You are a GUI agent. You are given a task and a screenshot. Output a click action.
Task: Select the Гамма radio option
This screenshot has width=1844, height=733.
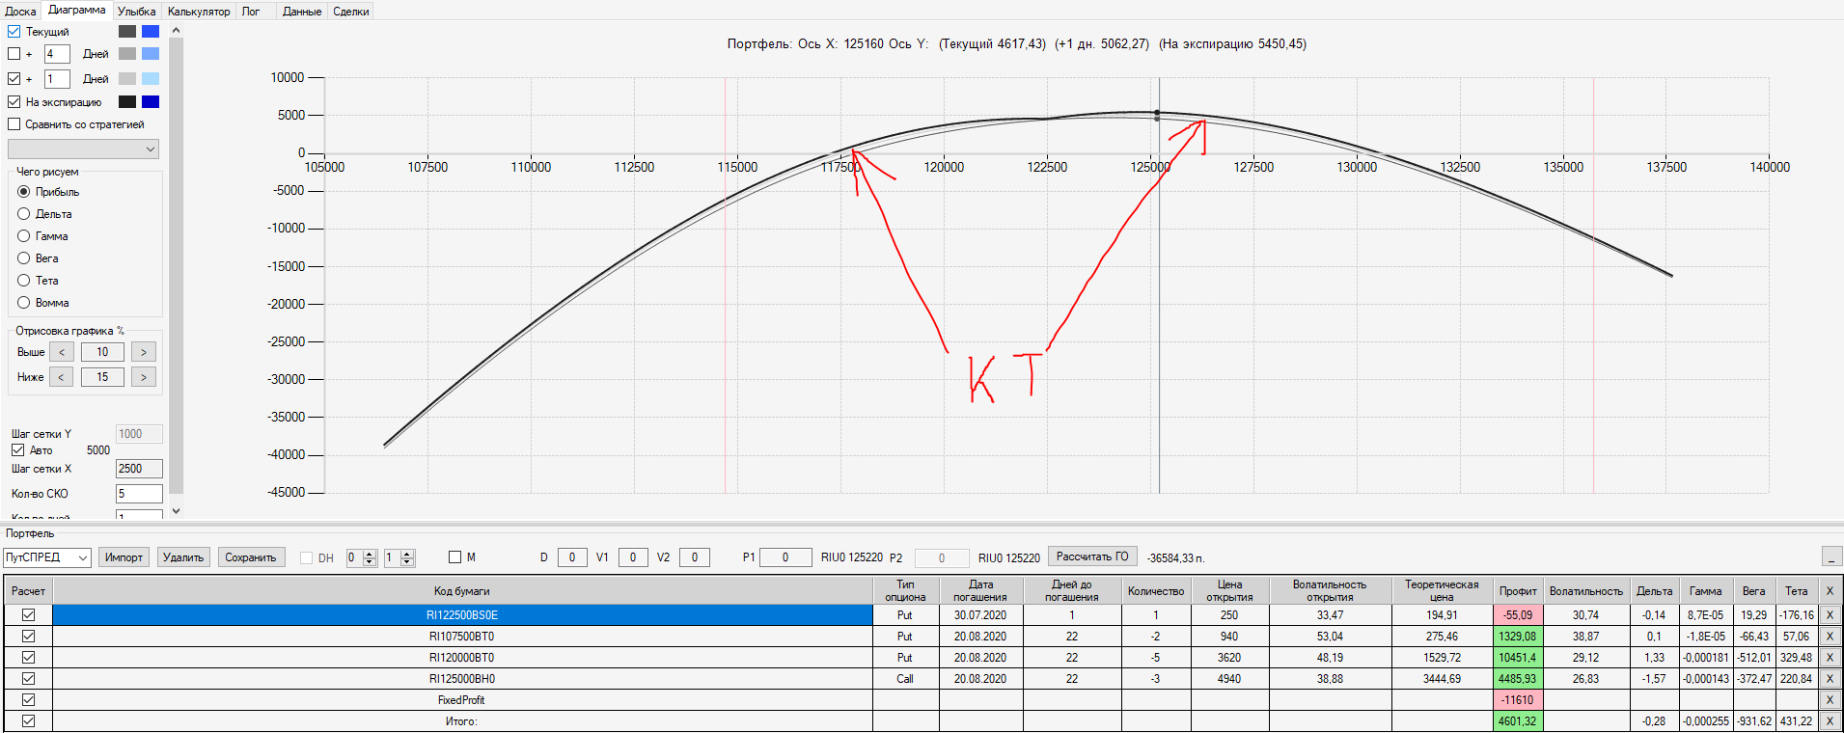point(24,236)
